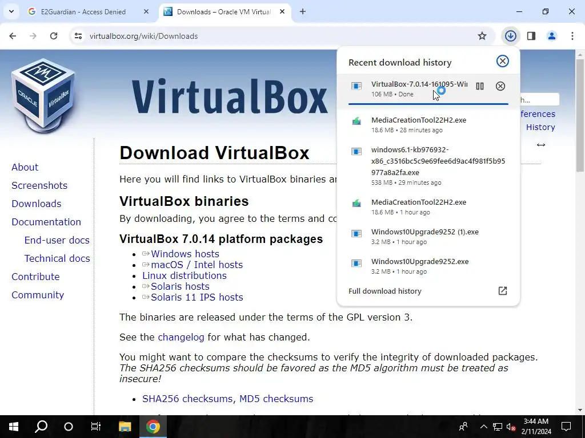Open the Chrome profile avatar menu
The height and width of the screenshot is (438, 585).
tap(552, 36)
